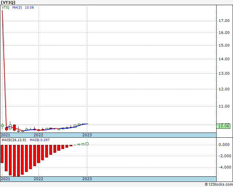Click the green 10.06 current price tag
Image resolution: width=233 pixels, height=187 pixels.
(223, 126)
